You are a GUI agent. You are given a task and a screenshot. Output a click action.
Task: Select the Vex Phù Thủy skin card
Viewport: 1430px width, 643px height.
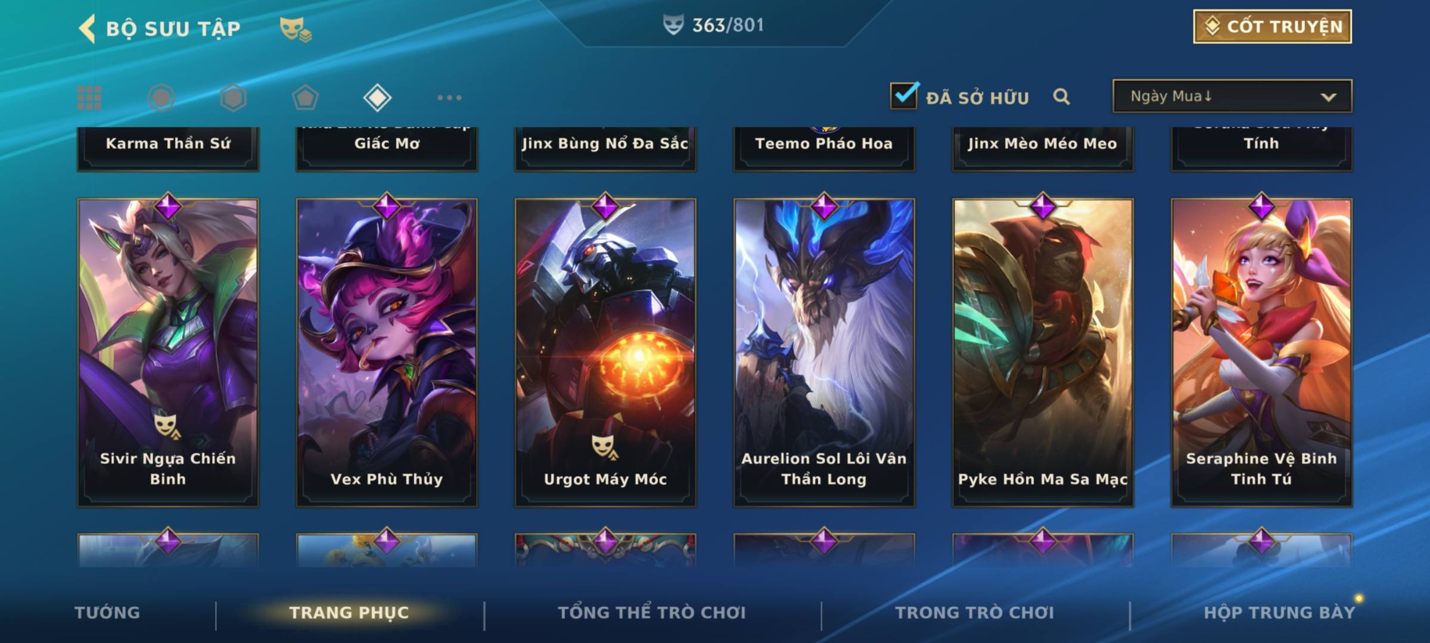[x=387, y=352]
